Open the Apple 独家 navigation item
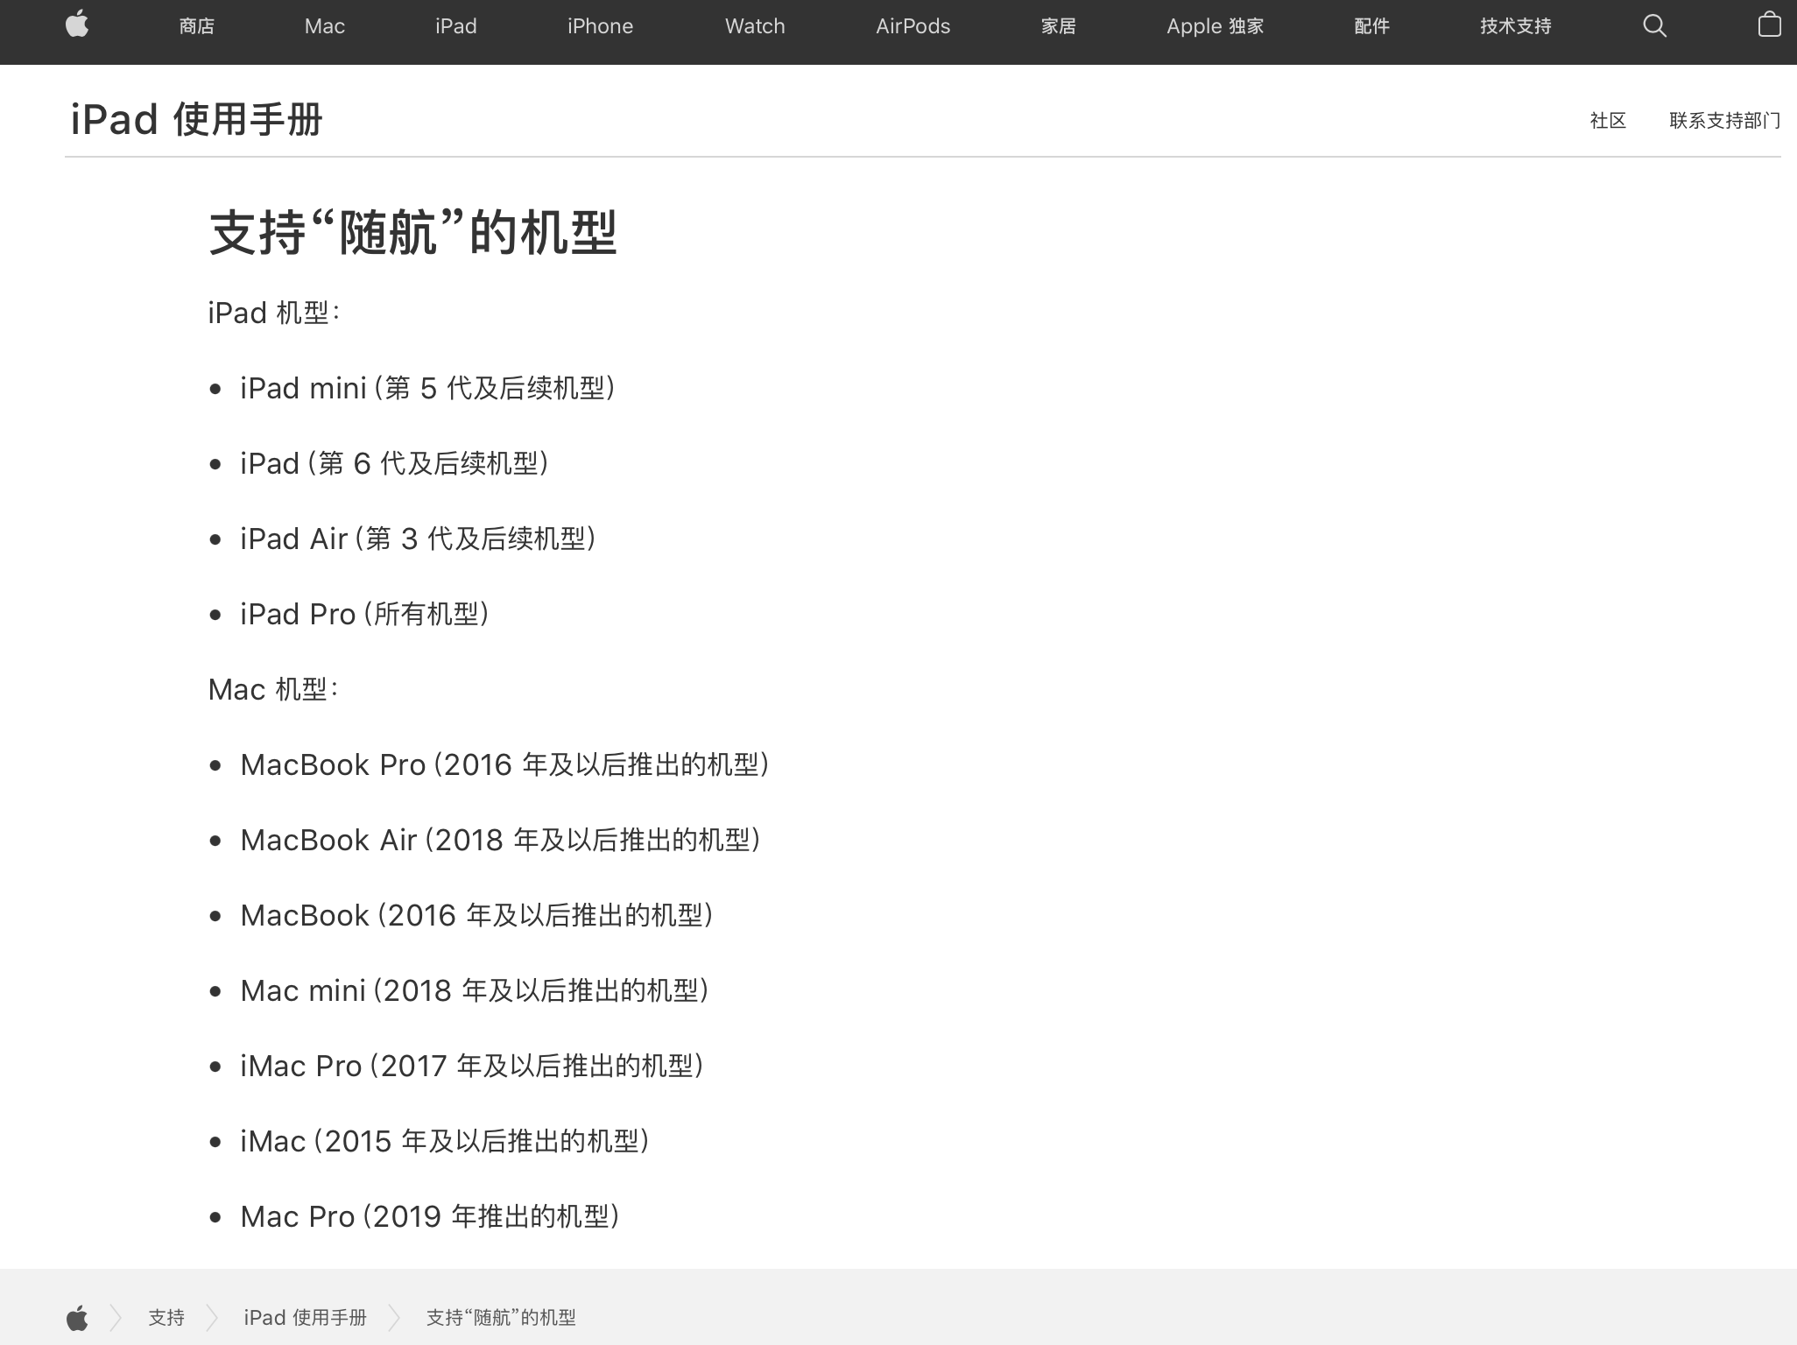The width and height of the screenshot is (1797, 1345). (1215, 26)
